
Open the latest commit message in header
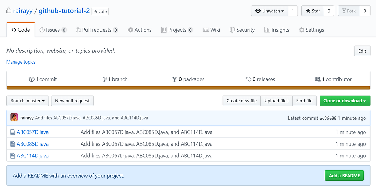91,118
